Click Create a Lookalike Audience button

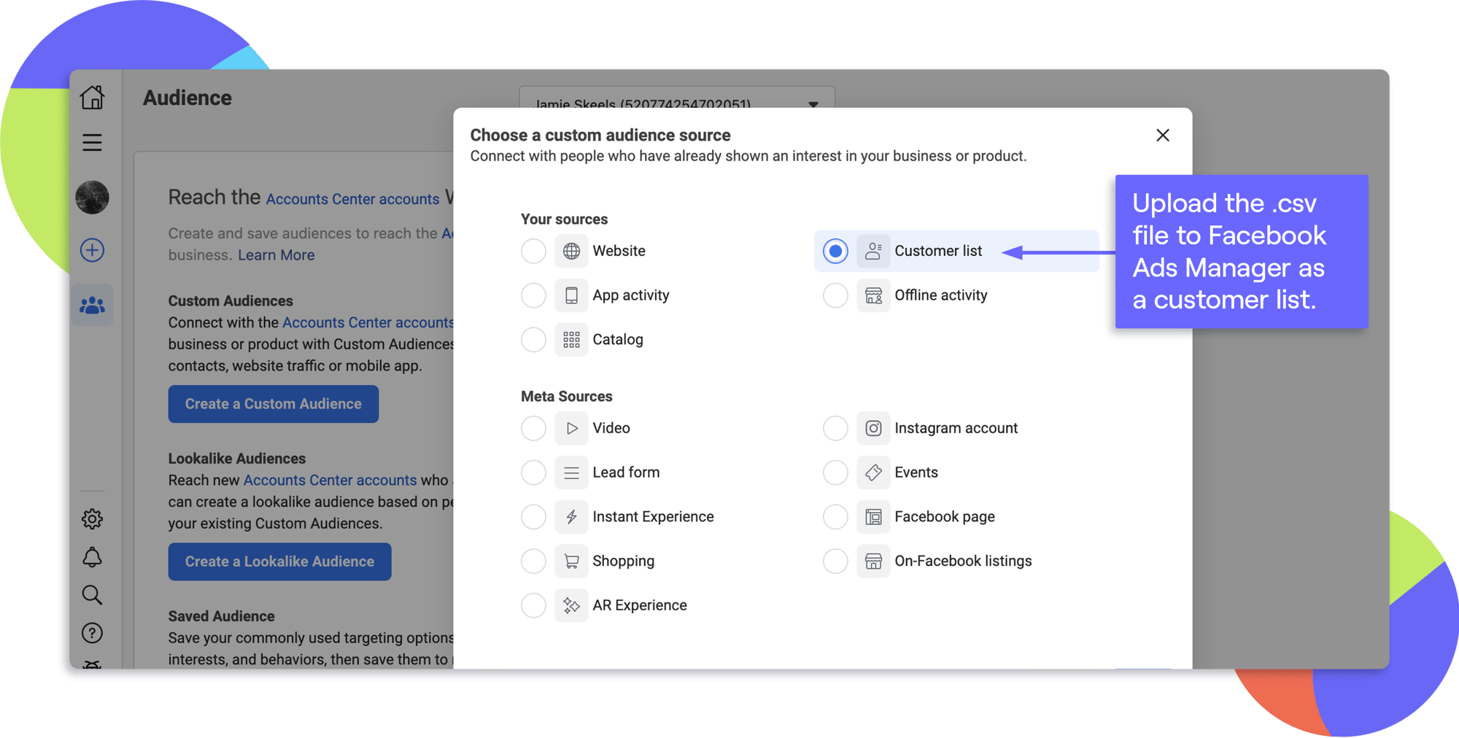pos(279,562)
